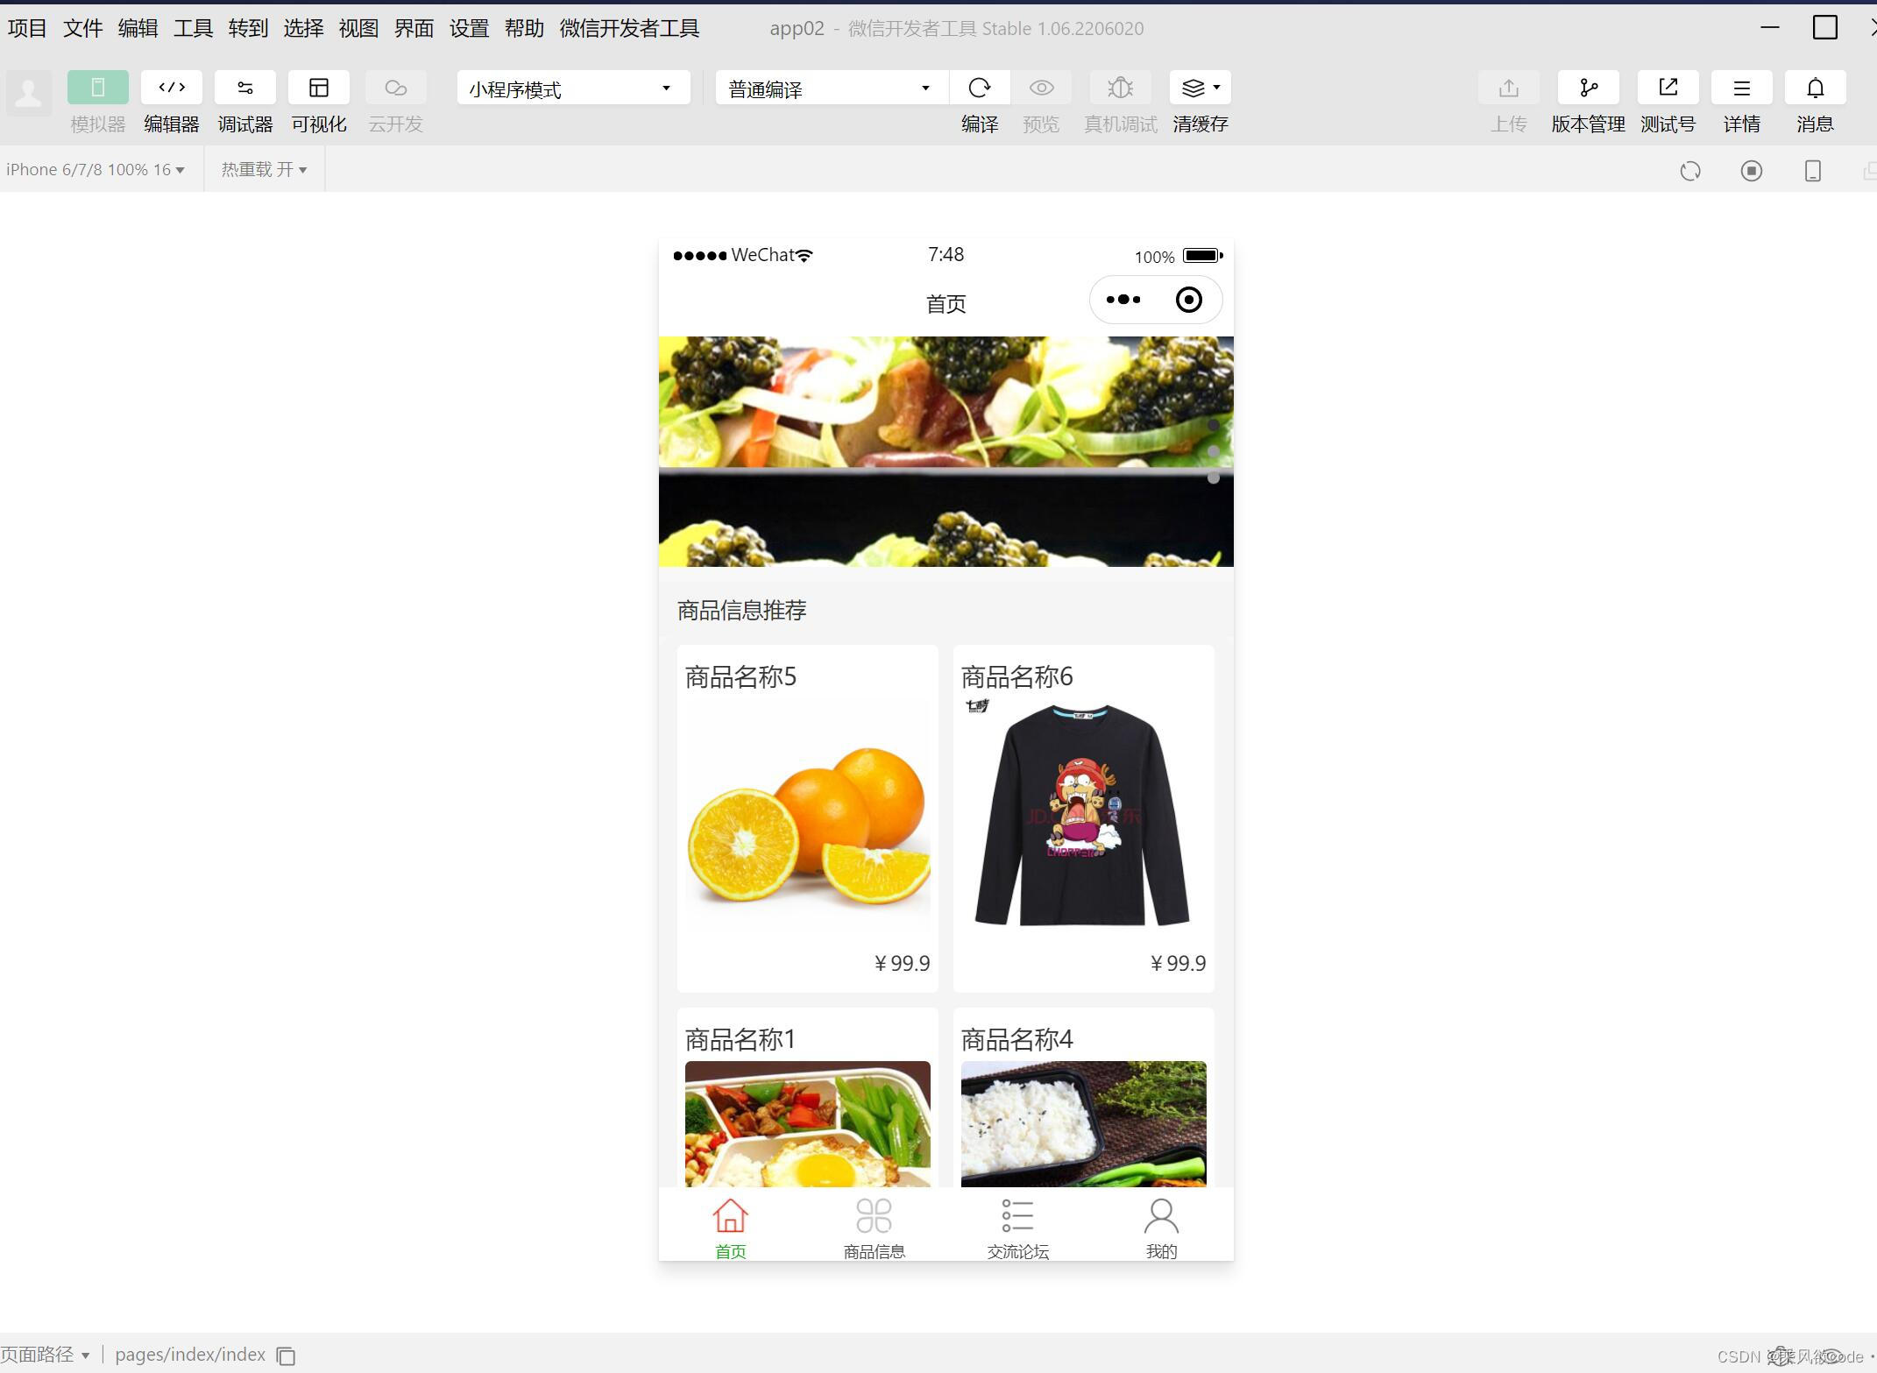Open the iPhone 6/7/8 device selector
Screen dimensions: 1877x1373
click(95, 168)
